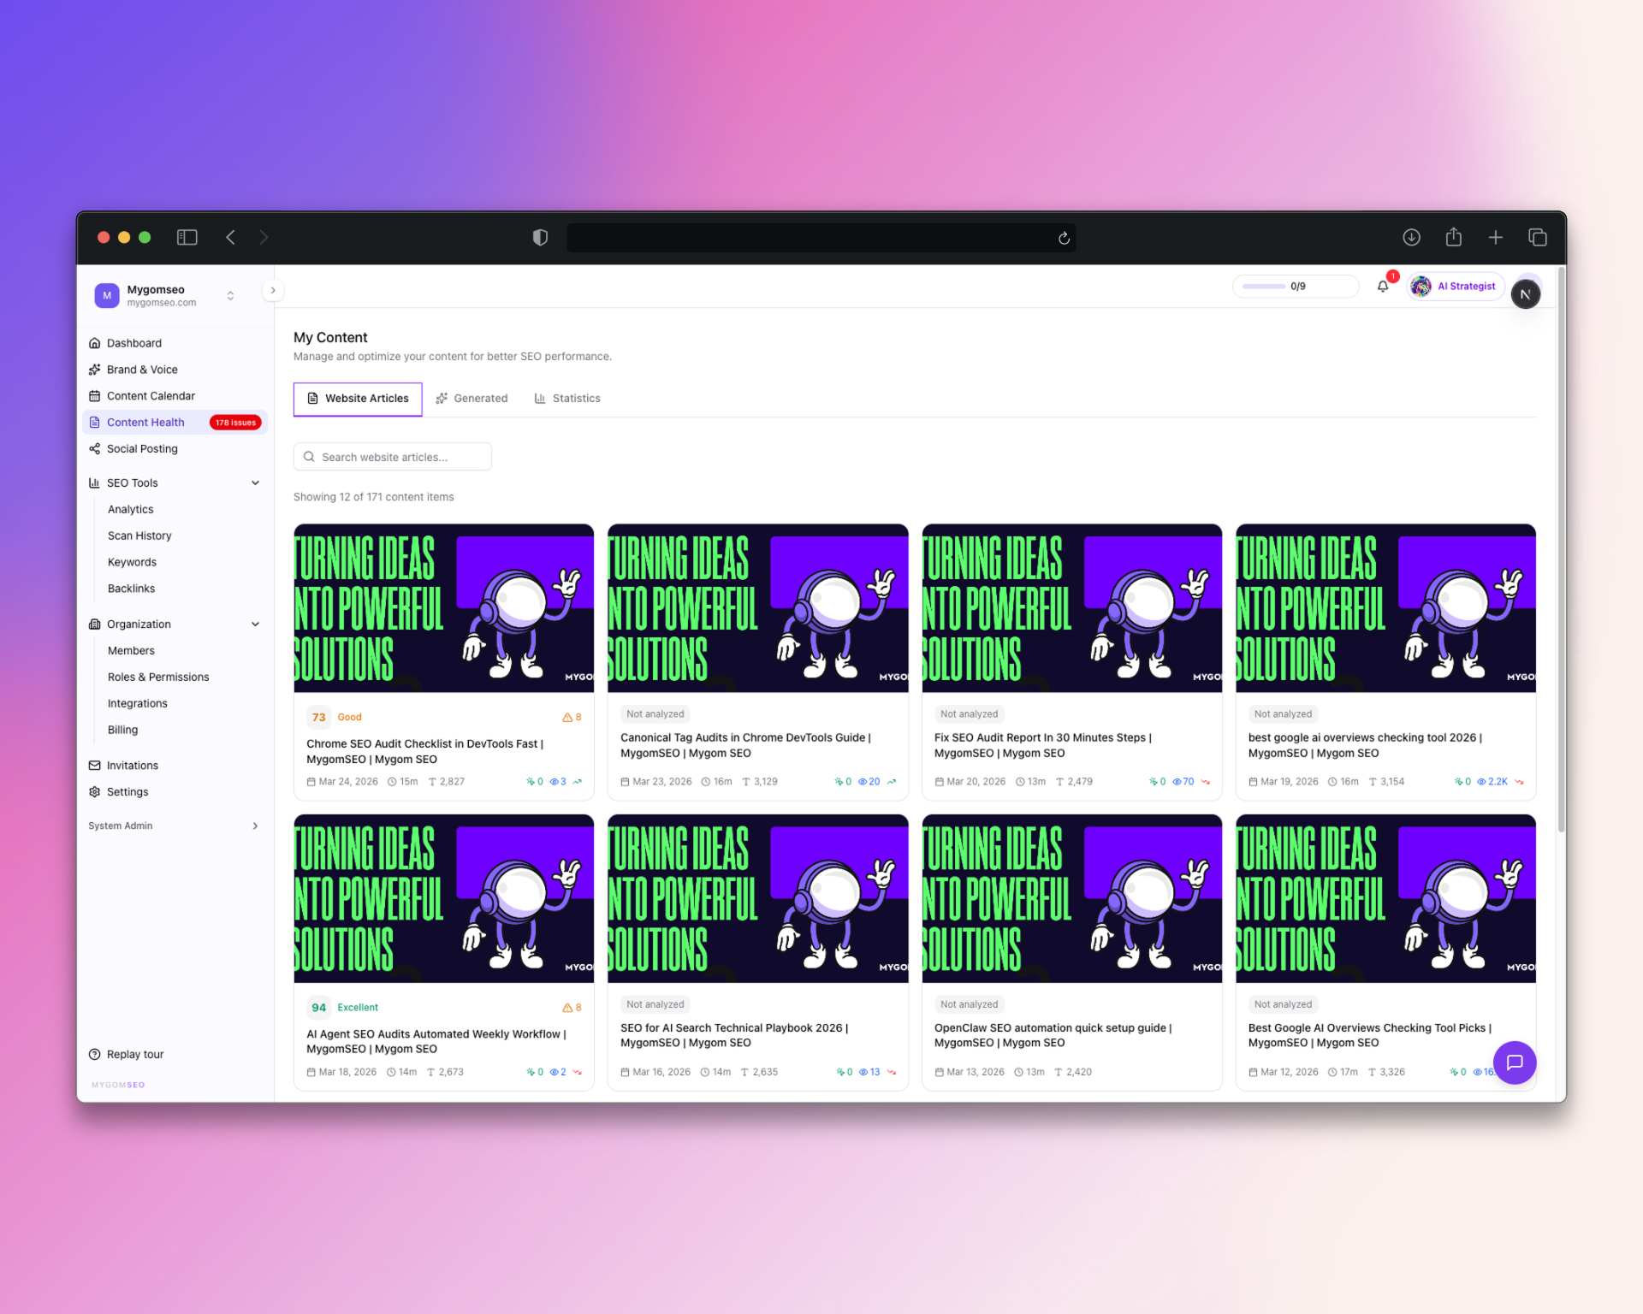The image size is (1643, 1314).
Task: Open the Safari downloads icon
Action: point(1411,237)
